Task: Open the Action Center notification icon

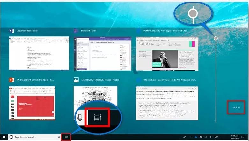Action: (243, 137)
